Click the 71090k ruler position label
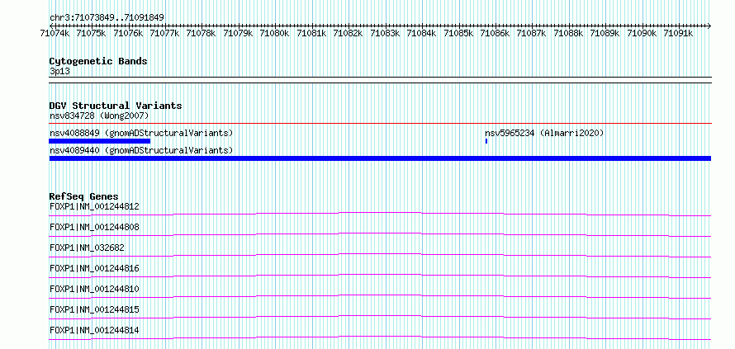 [x=643, y=33]
